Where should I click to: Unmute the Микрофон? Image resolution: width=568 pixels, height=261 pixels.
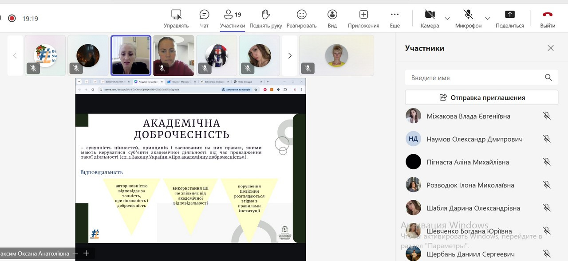468,19
